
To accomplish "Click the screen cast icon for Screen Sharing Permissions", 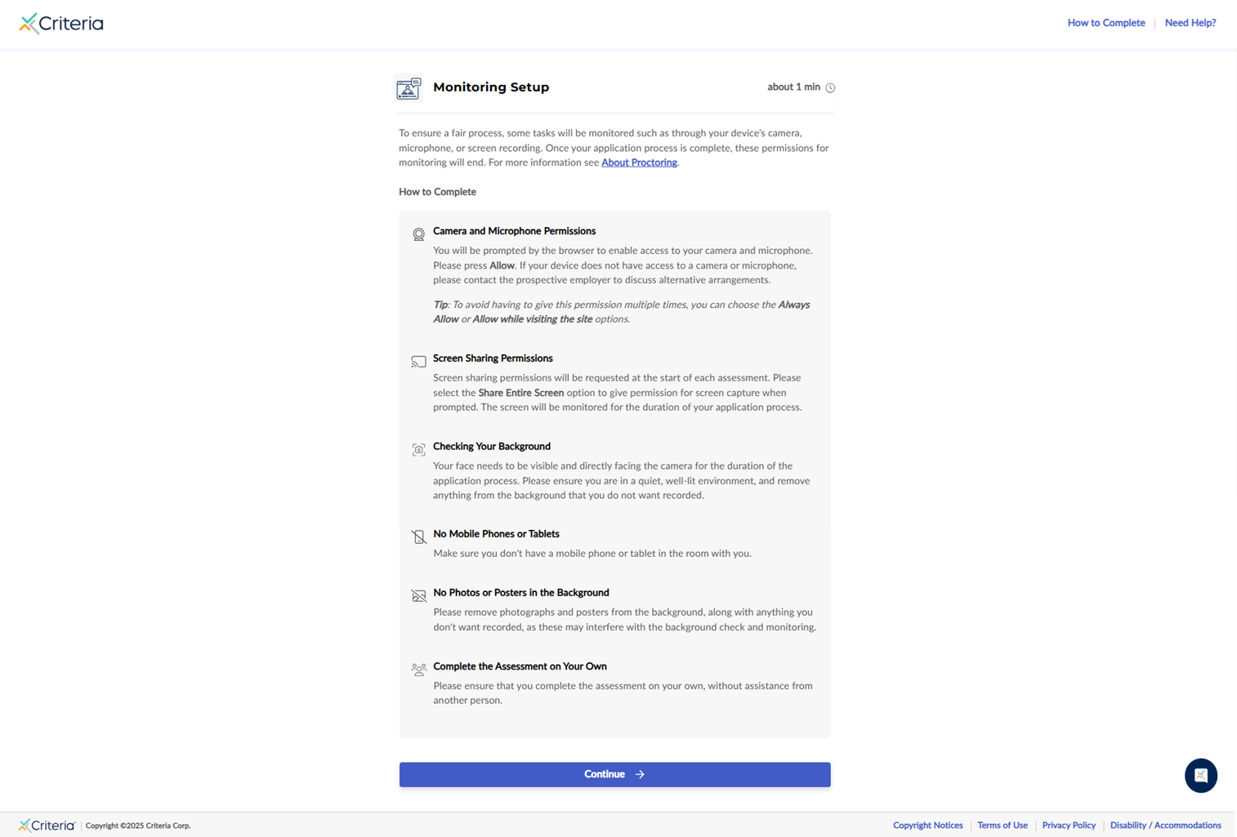I will pyautogui.click(x=418, y=361).
